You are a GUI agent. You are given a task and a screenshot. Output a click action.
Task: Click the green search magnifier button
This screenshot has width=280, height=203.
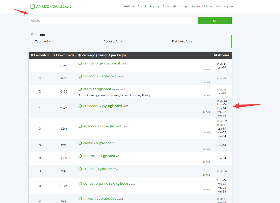click(x=214, y=21)
